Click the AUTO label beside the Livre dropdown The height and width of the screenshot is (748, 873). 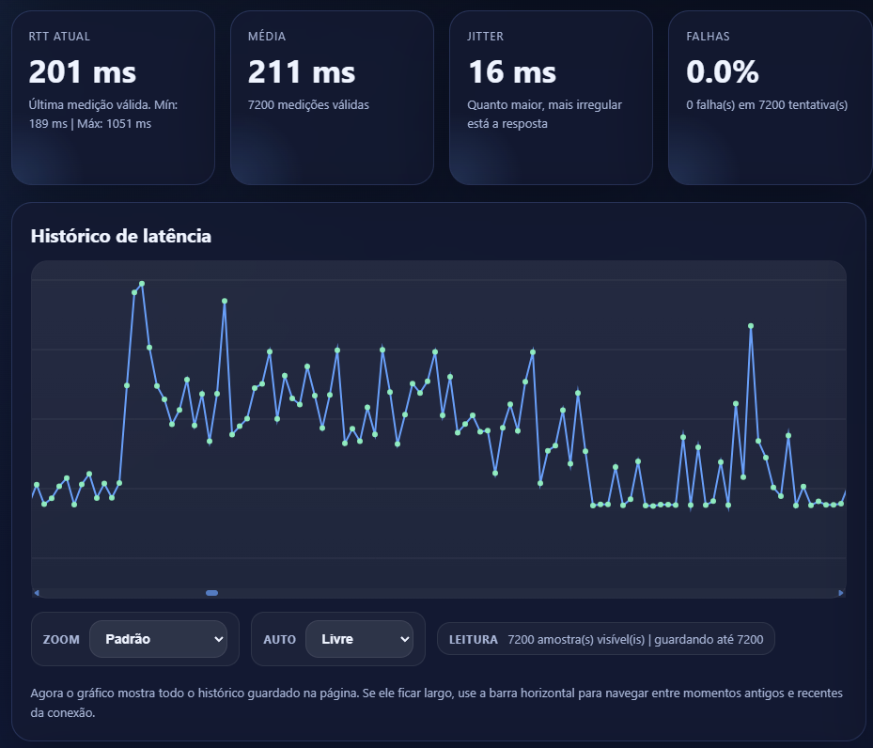(x=279, y=639)
